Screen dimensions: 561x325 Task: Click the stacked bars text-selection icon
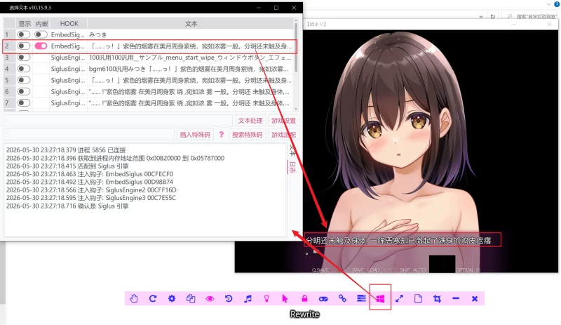[361, 298]
